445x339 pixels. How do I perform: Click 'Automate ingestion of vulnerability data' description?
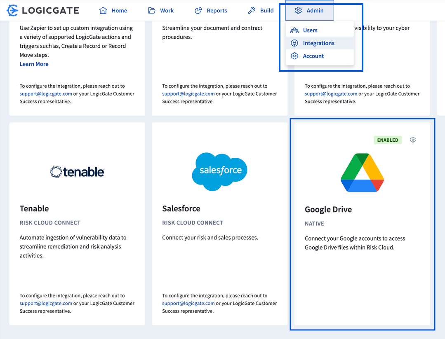73,247
